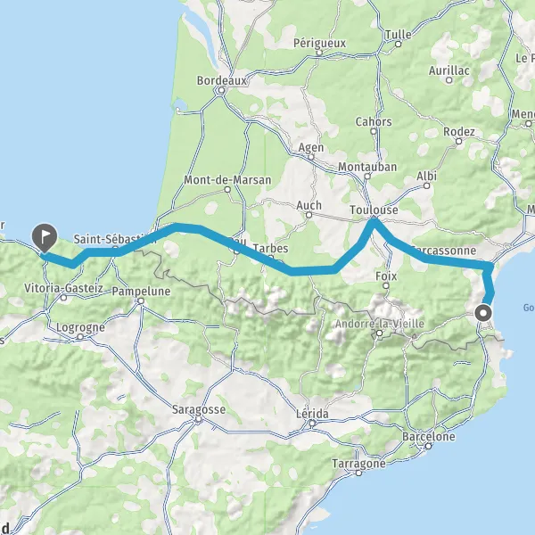This screenshot has height=535, width=535.
Task: Select the Pampelune city dot
Action: click(141, 301)
